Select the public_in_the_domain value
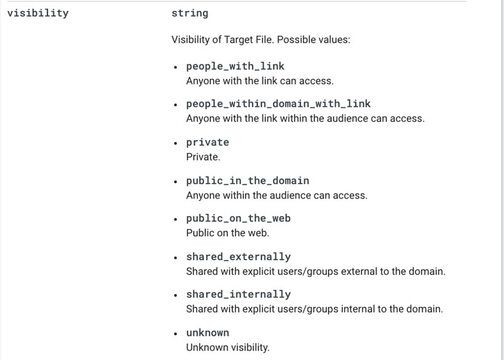504x360 pixels. pos(248,181)
